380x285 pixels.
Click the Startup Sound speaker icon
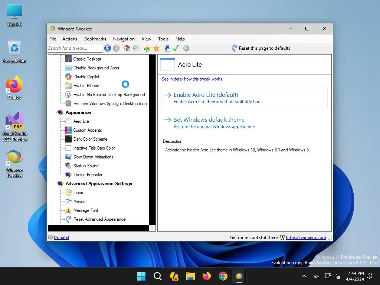68,166
